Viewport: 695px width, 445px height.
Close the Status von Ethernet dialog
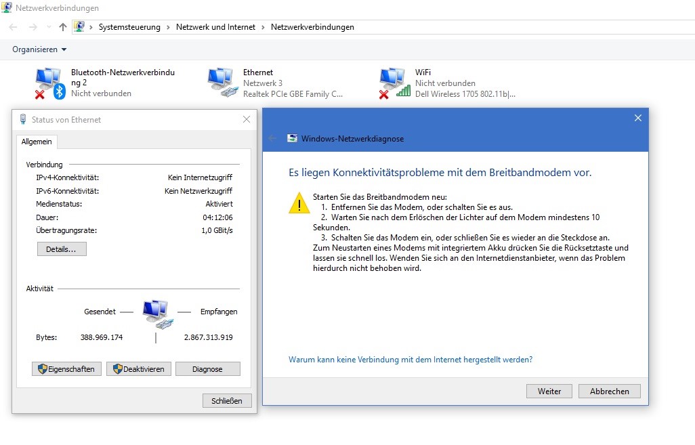[x=247, y=120]
